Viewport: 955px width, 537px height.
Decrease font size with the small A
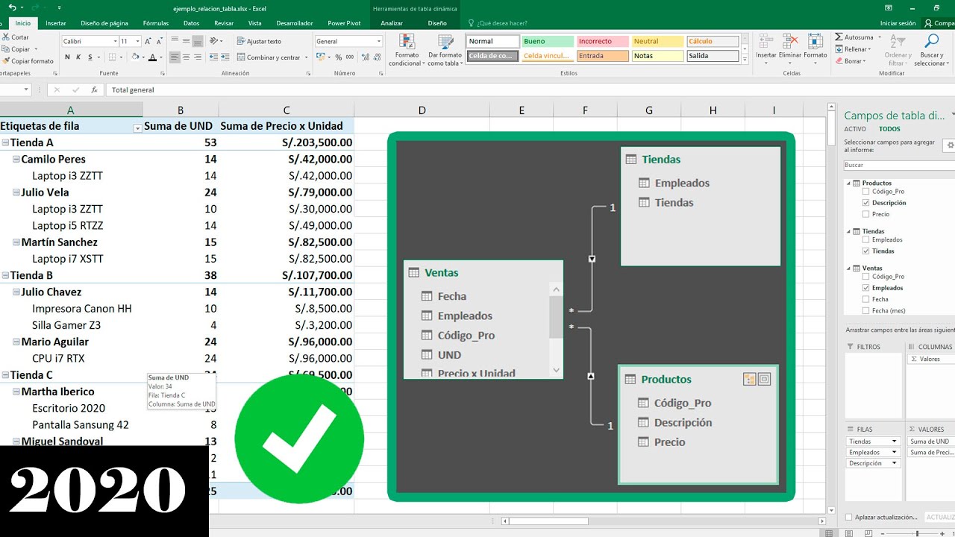point(159,41)
